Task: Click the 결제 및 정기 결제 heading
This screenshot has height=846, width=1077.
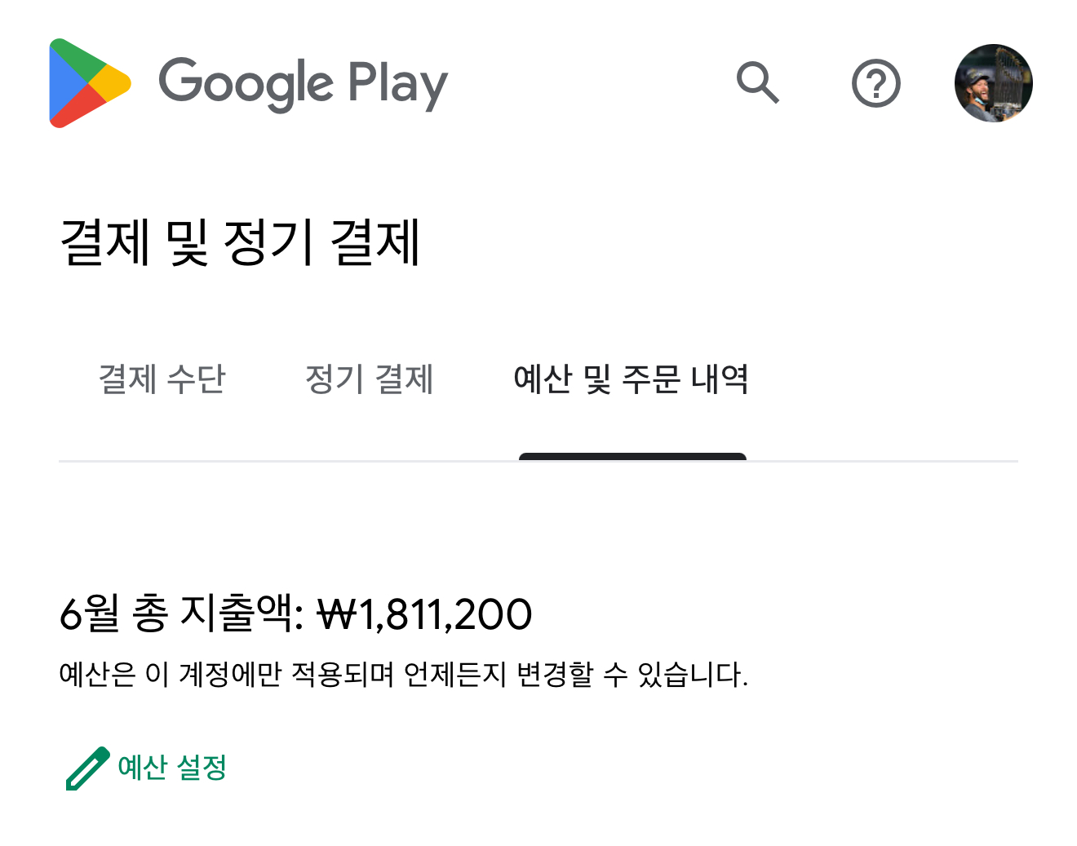Action: 240,242
